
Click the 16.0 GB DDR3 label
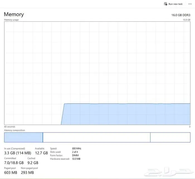click(x=181, y=15)
